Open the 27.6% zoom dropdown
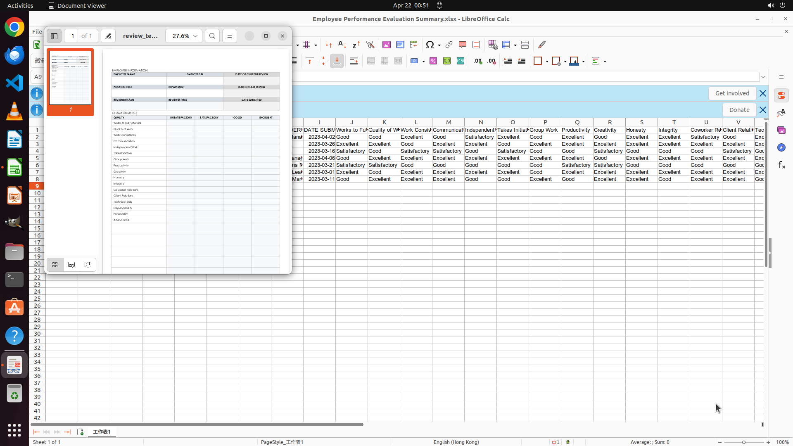793x446 pixels. [x=184, y=36]
